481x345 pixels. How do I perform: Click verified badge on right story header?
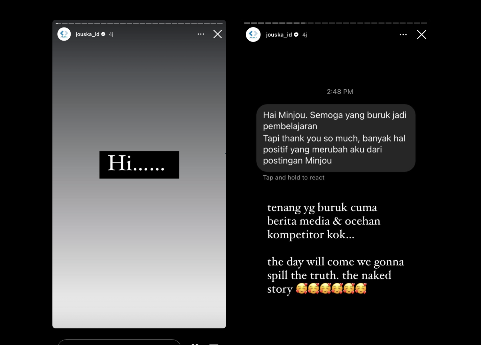(296, 34)
